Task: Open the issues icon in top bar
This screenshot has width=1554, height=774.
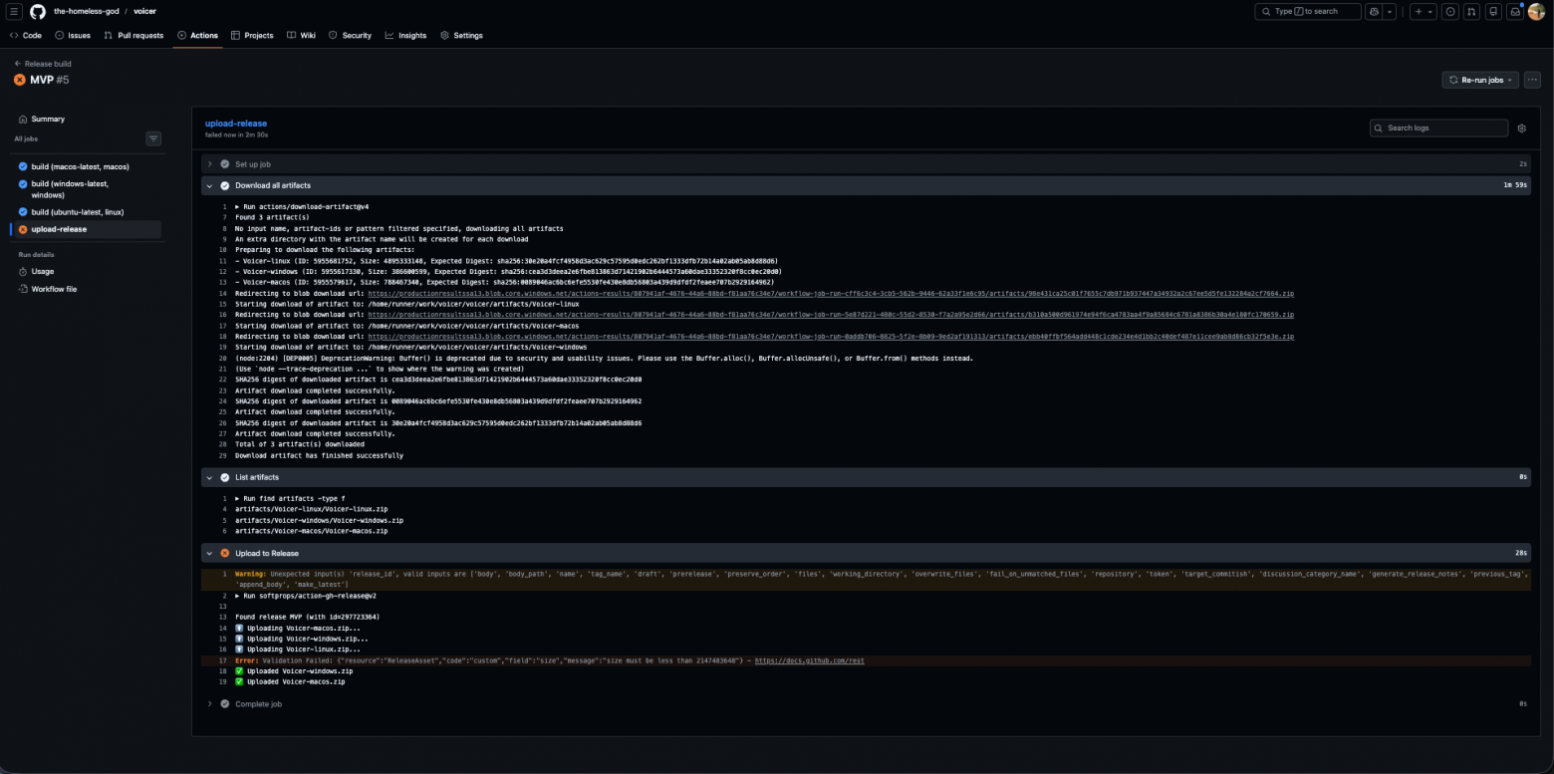Action: click(x=1450, y=12)
